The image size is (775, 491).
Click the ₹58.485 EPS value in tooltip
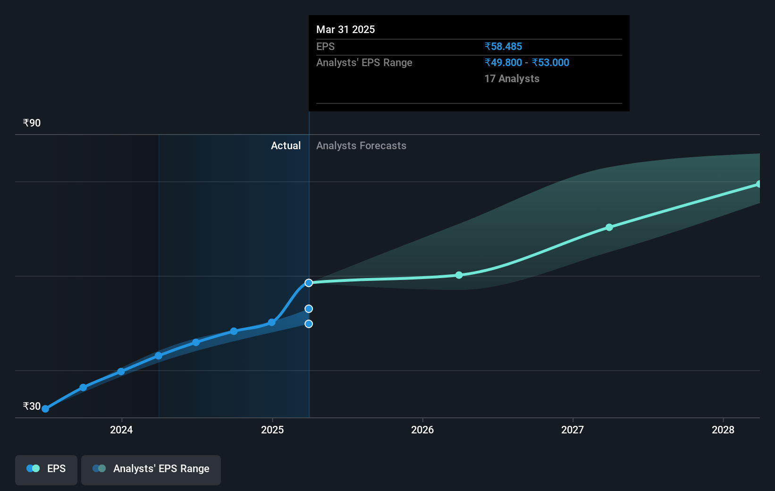click(503, 47)
